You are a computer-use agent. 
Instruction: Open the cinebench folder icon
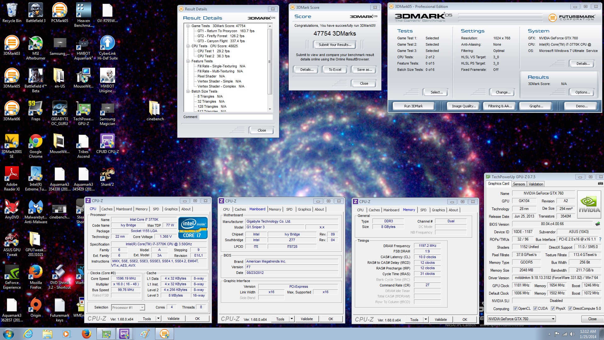tap(155, 111)
